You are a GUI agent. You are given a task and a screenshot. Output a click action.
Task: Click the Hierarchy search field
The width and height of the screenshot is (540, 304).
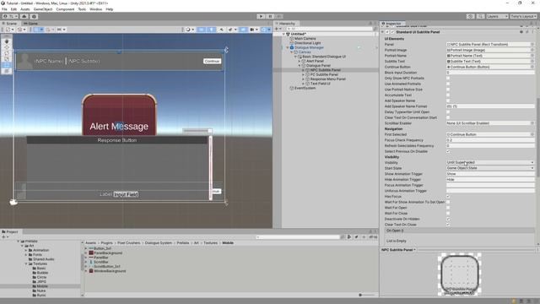tap(329, 29)
